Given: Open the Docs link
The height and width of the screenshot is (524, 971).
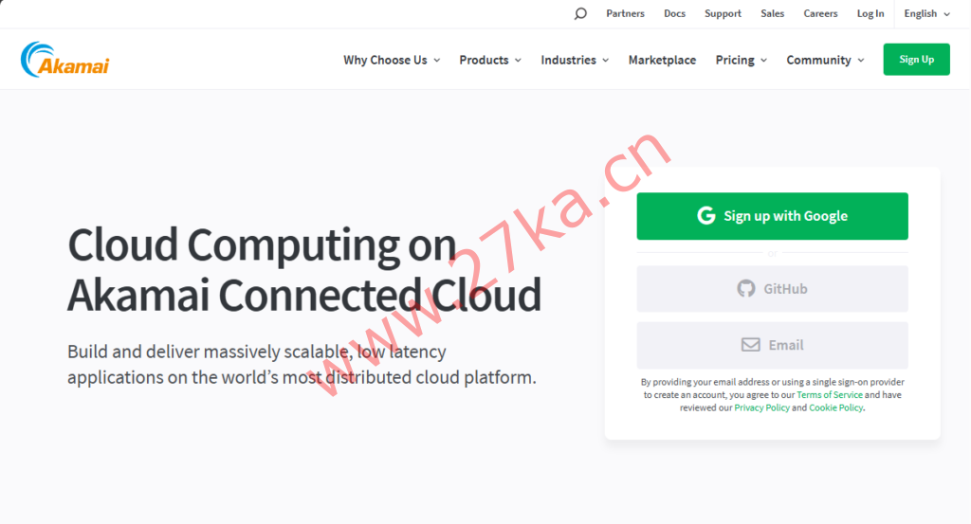Looking at the screenshot, I should [674, 13].
